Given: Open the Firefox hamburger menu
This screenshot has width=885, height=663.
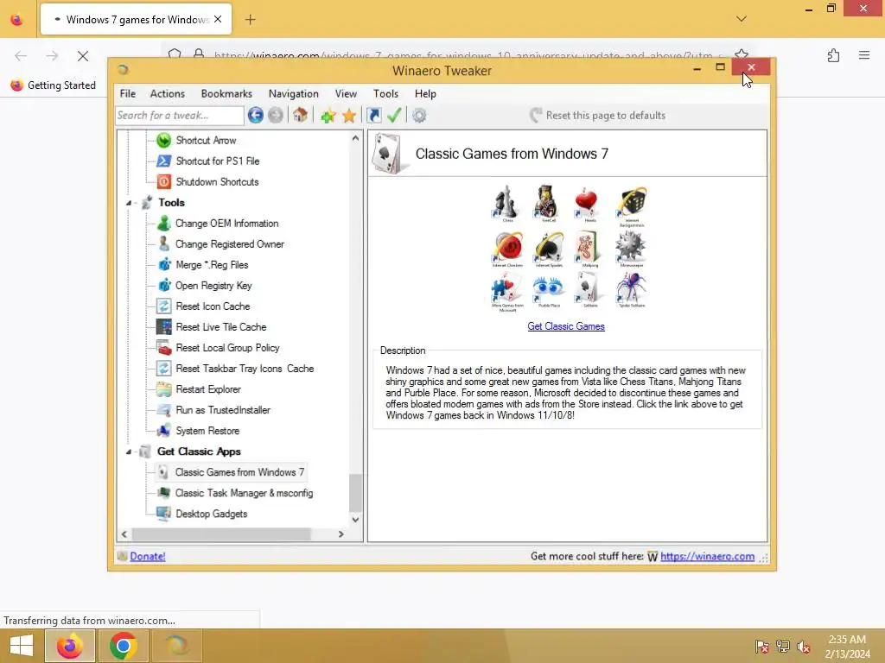Looking at the screenshot, I should click(x=864, y=55).
